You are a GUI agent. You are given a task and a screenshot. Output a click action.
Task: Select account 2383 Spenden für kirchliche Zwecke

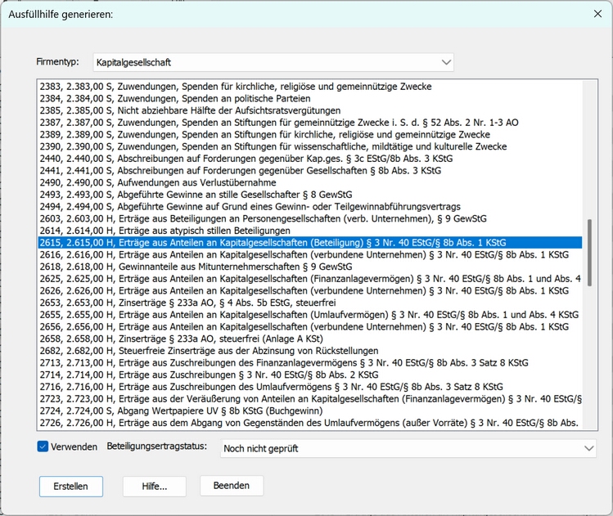point(310,87)
